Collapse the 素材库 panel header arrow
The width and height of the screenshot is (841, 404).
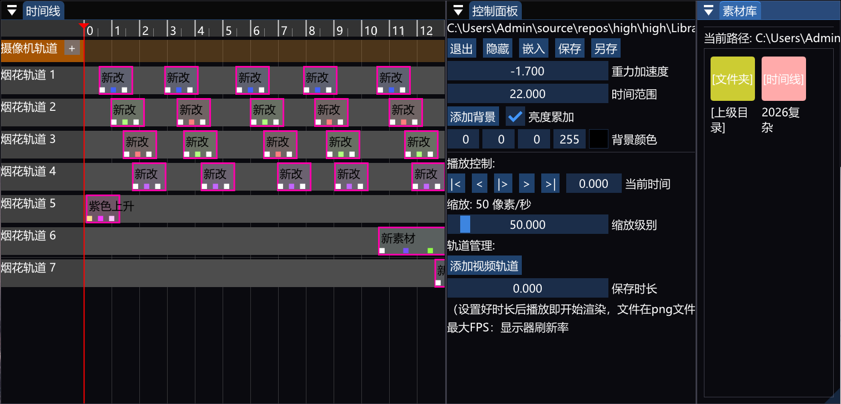pos(708,10)
